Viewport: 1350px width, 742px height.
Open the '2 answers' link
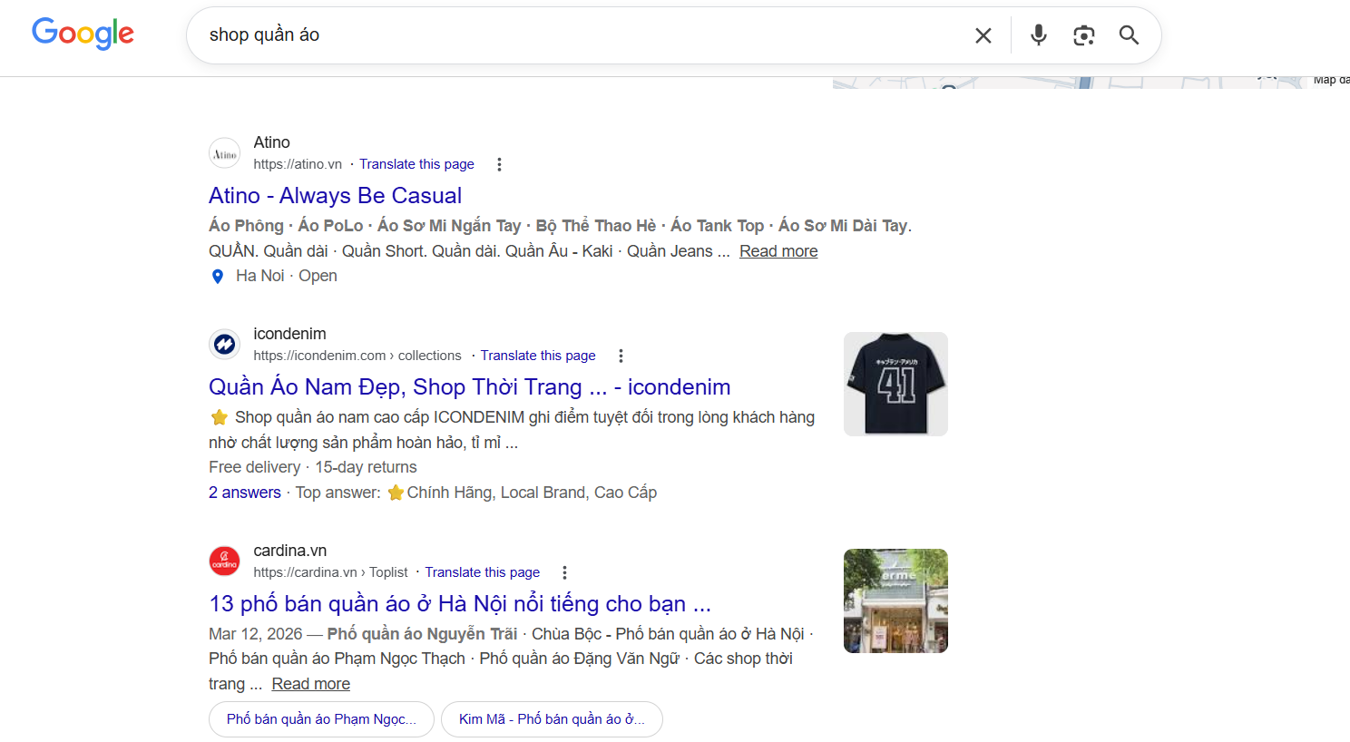[x=245, y=493]
